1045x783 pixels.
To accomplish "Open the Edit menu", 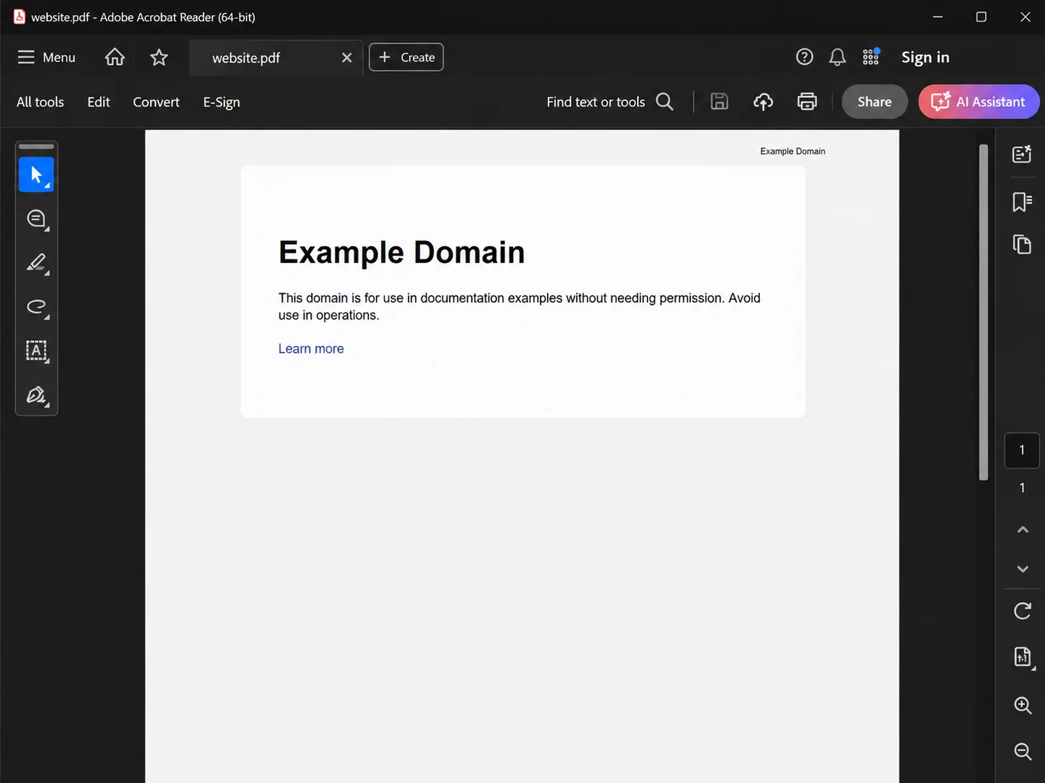I will (99, 102).
